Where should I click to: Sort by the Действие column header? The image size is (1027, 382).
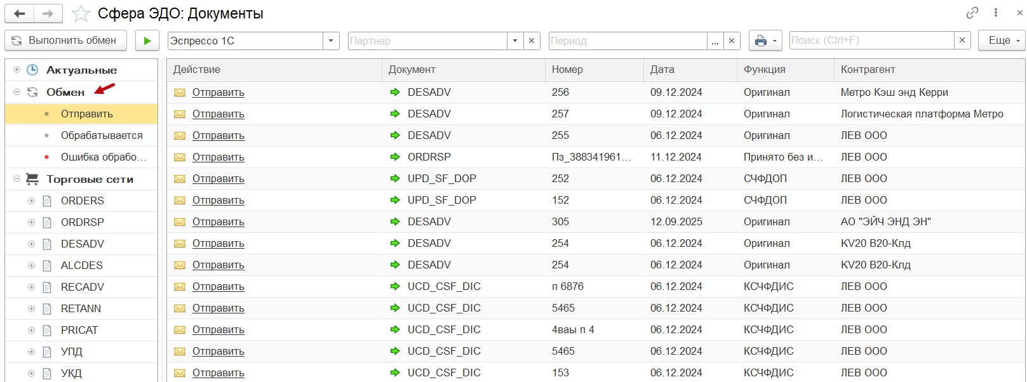274,70
